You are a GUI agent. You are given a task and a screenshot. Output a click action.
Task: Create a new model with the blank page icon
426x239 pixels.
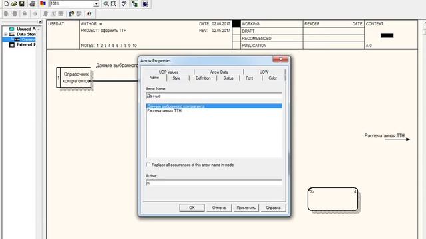[x=7, y=4]
